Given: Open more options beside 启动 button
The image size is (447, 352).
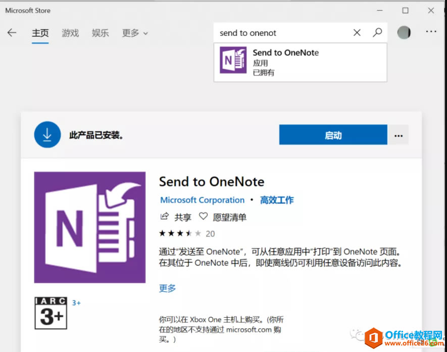Looking at the screenshot, I should click(398, 136).
